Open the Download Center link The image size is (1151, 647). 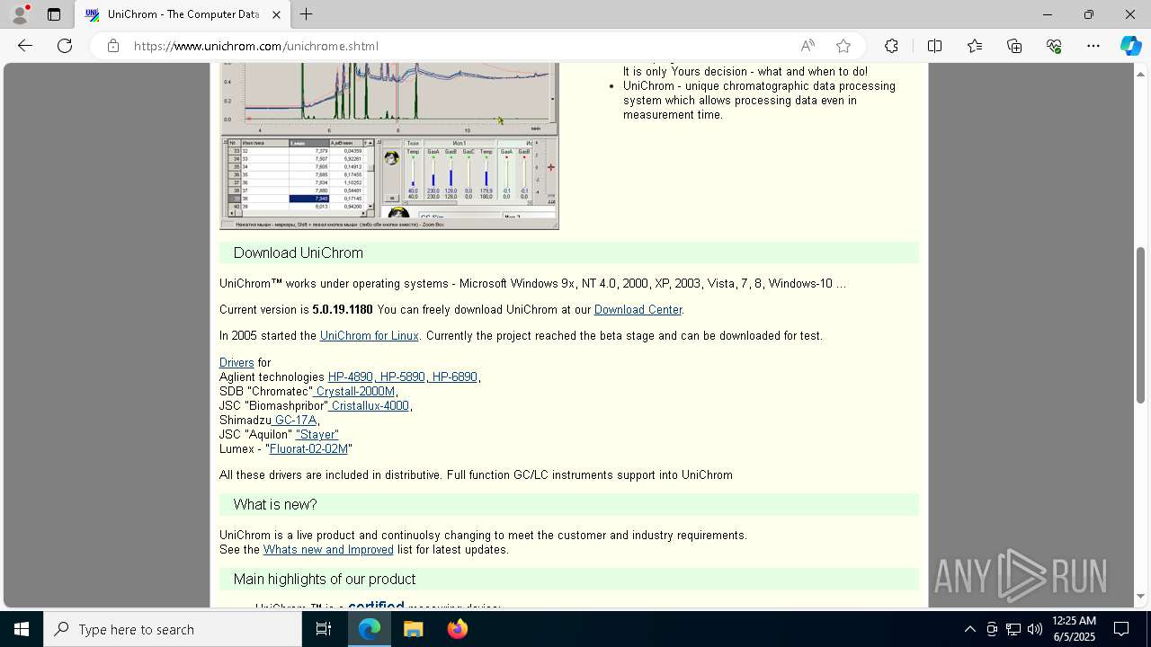[638, 310]
